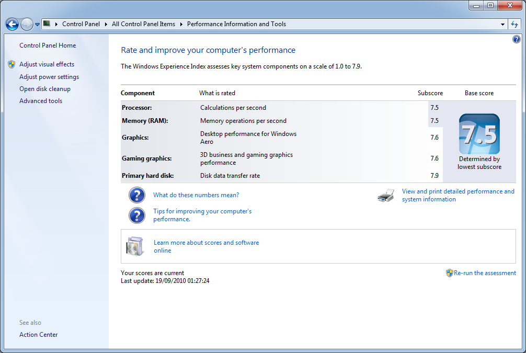Open 'Adjust power settings' in the sidebar
526x353 pixels.
49,76
